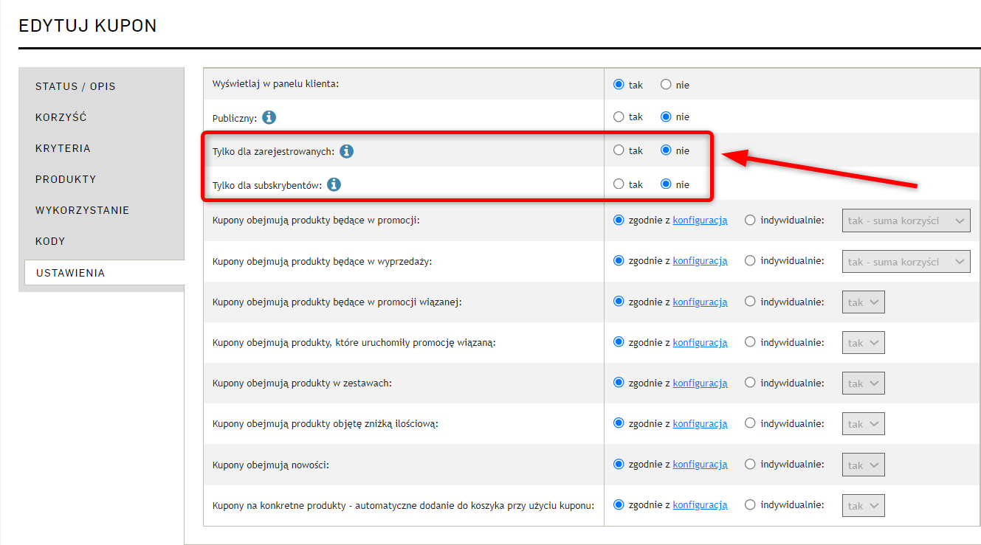Expand 'tak' dropdown for zniżką ilościową row
This screenshot has height=545, width=981.
click(863, 424)
